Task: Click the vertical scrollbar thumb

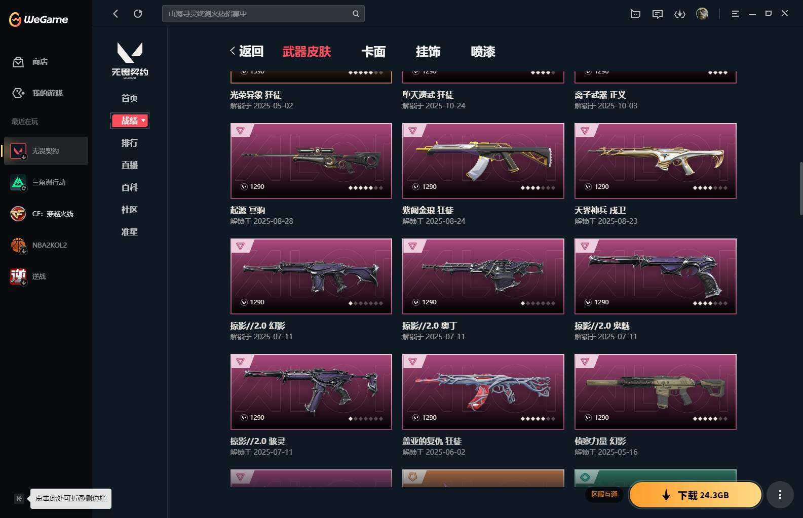Action: pyautogui.click(x=800, y=188)
